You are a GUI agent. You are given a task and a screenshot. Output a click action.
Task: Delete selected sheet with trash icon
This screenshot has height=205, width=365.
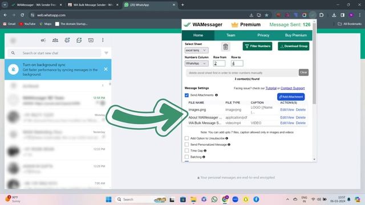pos(225,47)
